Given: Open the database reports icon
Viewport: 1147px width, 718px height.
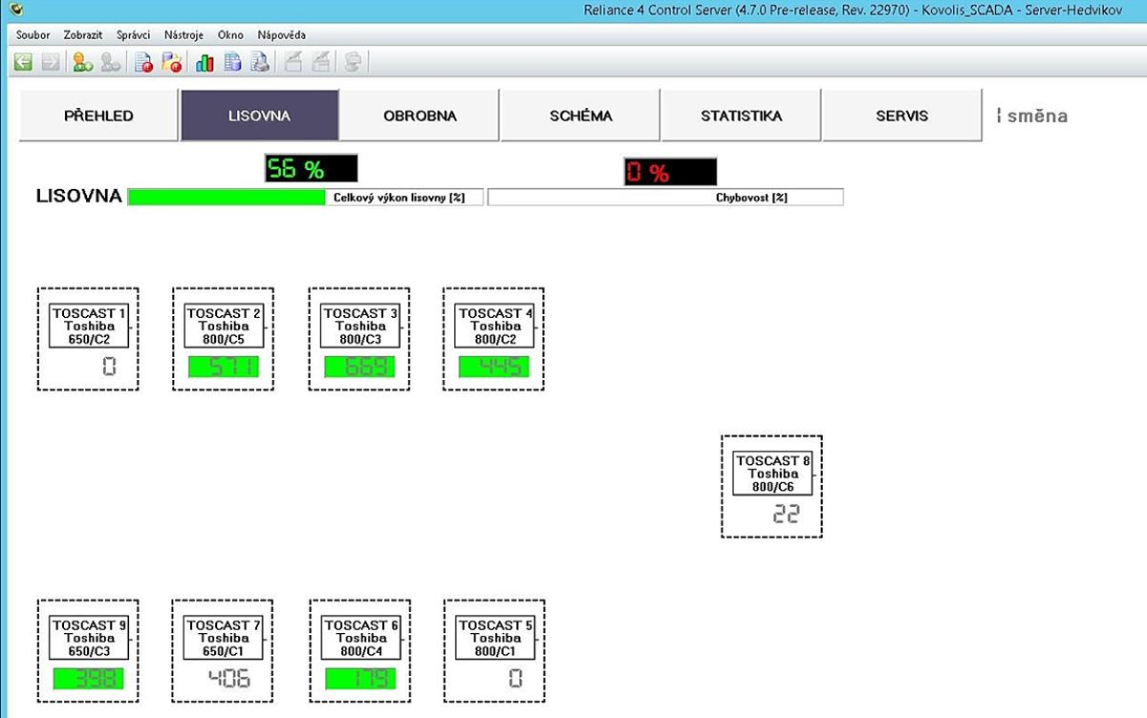Looking at the screenshot, I should pyautogui.click(x=232, y=63).
